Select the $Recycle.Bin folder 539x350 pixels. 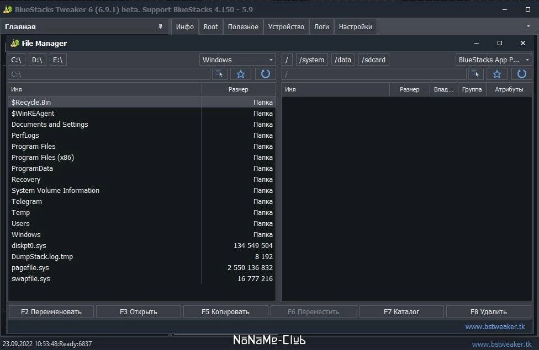point(142,103)
